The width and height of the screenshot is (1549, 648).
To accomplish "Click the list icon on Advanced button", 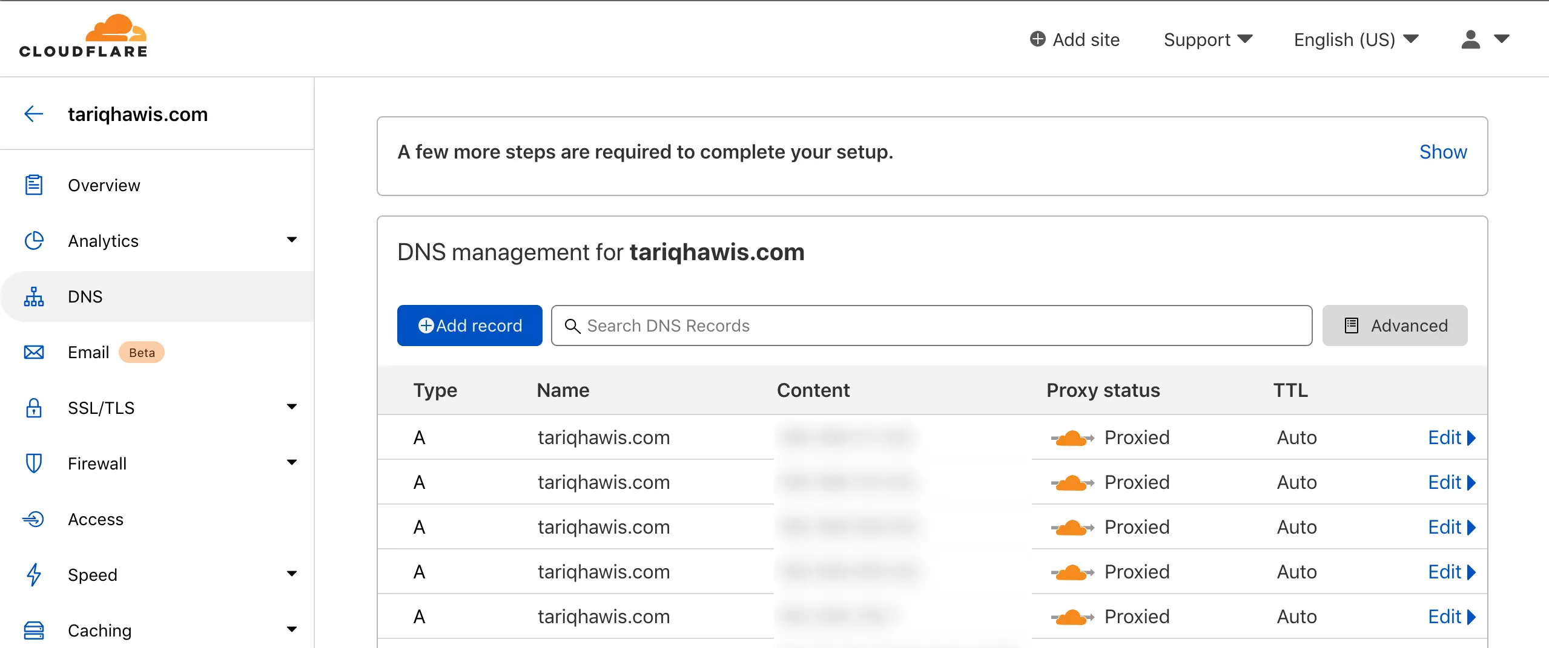I will [x=1352, y=326].
